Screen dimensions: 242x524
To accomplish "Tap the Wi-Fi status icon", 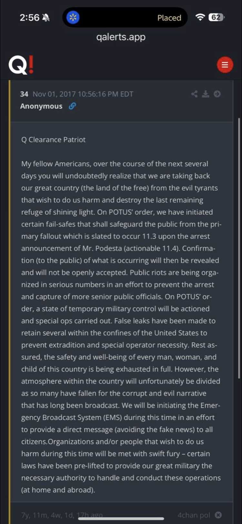I will [200, 17].
